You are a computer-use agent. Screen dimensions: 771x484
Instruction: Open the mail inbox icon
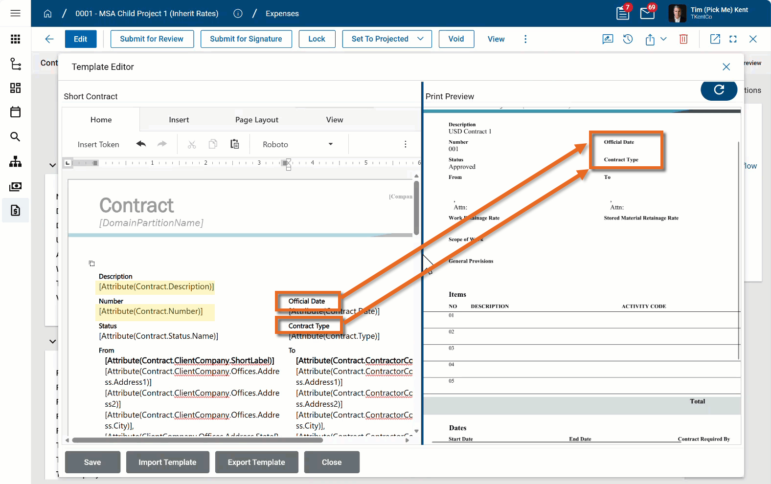pyautogui.click(x=647, y=13)
